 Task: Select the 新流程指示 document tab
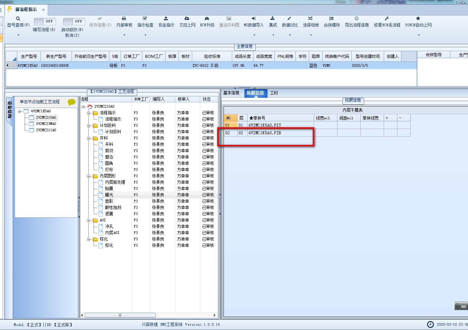click(26, 9)
